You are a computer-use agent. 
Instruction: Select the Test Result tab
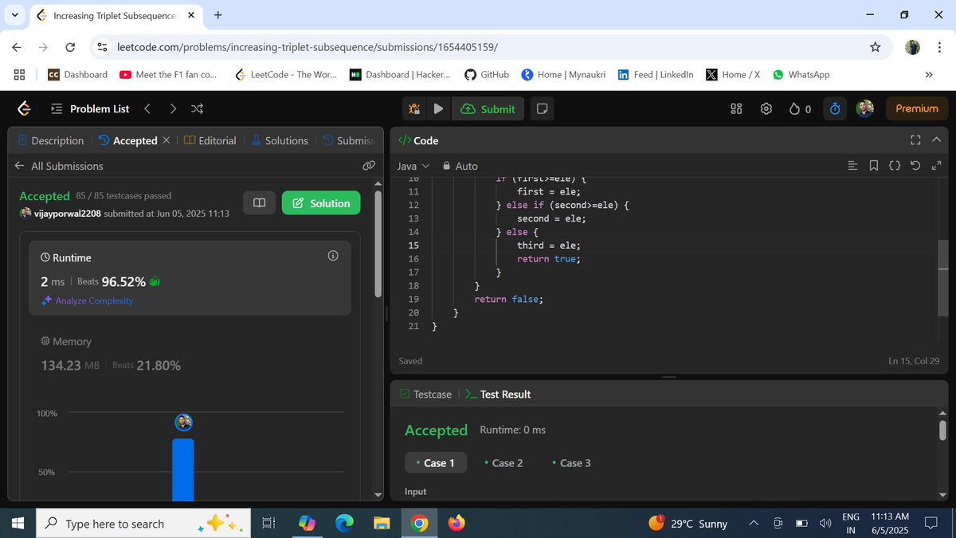[498, 394]
